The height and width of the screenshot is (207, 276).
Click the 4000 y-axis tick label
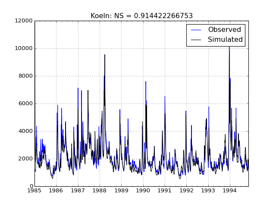25,131
